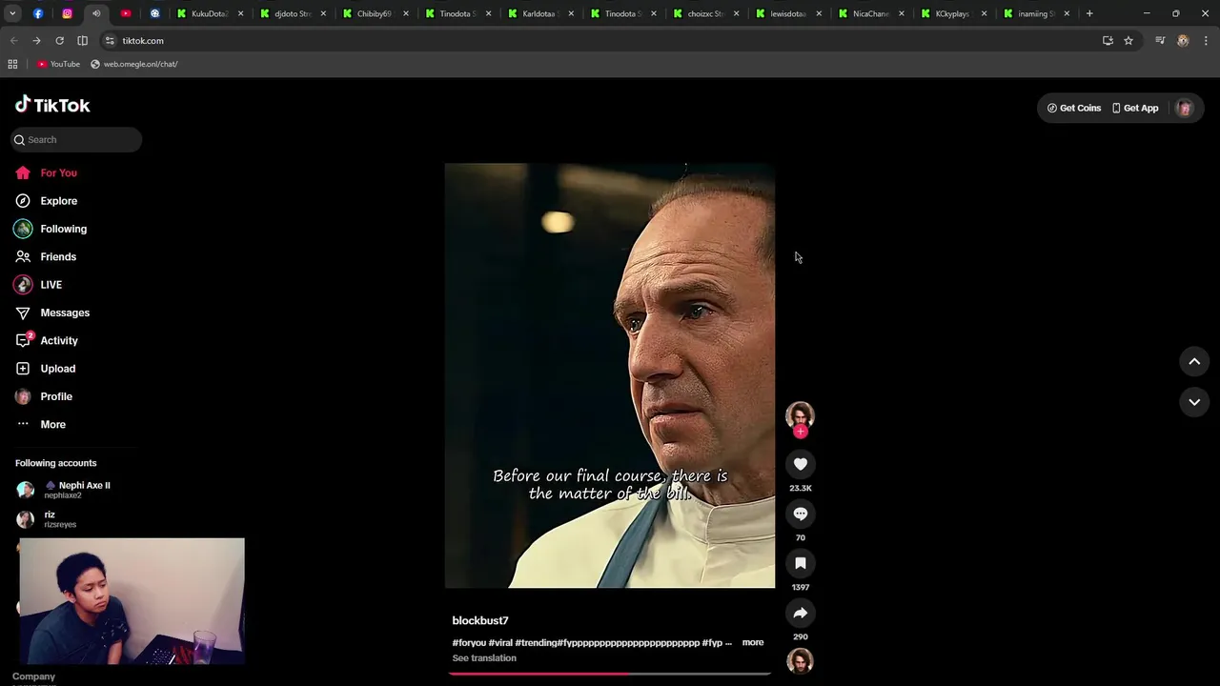Switch to the Karldotaa tab

tap(539, 13)
